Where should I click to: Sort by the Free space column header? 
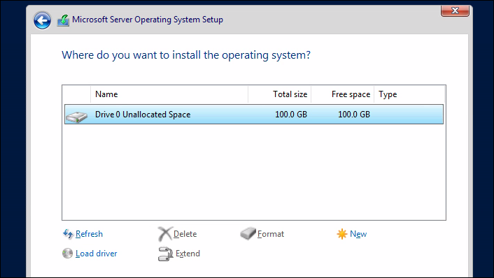(343, 94)
